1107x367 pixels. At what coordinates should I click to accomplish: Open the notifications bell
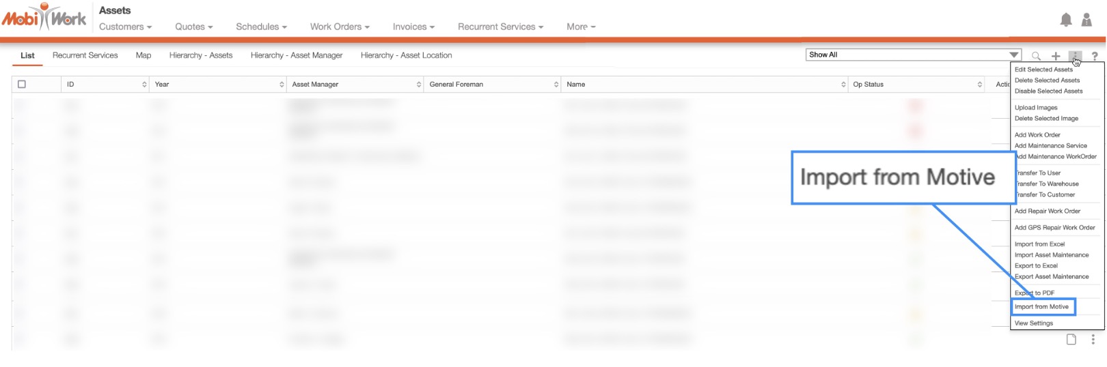[x=1065, y=20]
